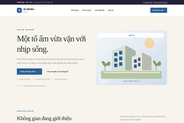This screenshot has height=123, width=184.
Task: Open the Câu chuyện navigation item
Action: coord(87,10)
